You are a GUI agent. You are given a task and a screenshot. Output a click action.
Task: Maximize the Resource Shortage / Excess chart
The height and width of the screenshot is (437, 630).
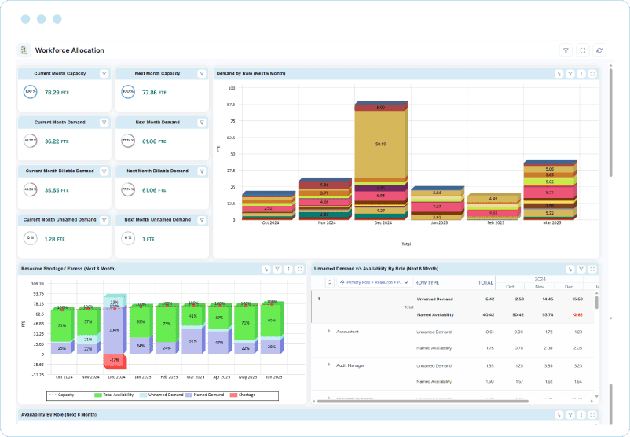tap(299, 269)
